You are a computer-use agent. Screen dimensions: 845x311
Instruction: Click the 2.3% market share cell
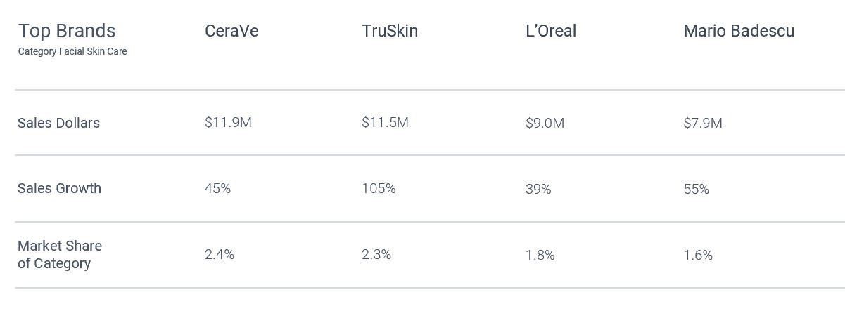(x=376, y=255)
